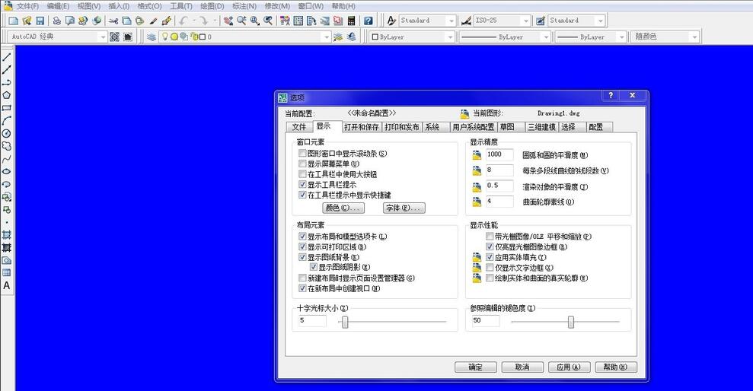
Task: Uncheck 显示工具栏提示 checkbox
Action: 302,185
